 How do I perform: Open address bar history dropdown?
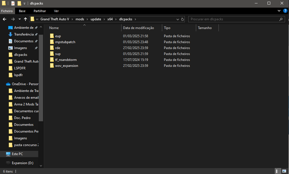pos(178,19)
